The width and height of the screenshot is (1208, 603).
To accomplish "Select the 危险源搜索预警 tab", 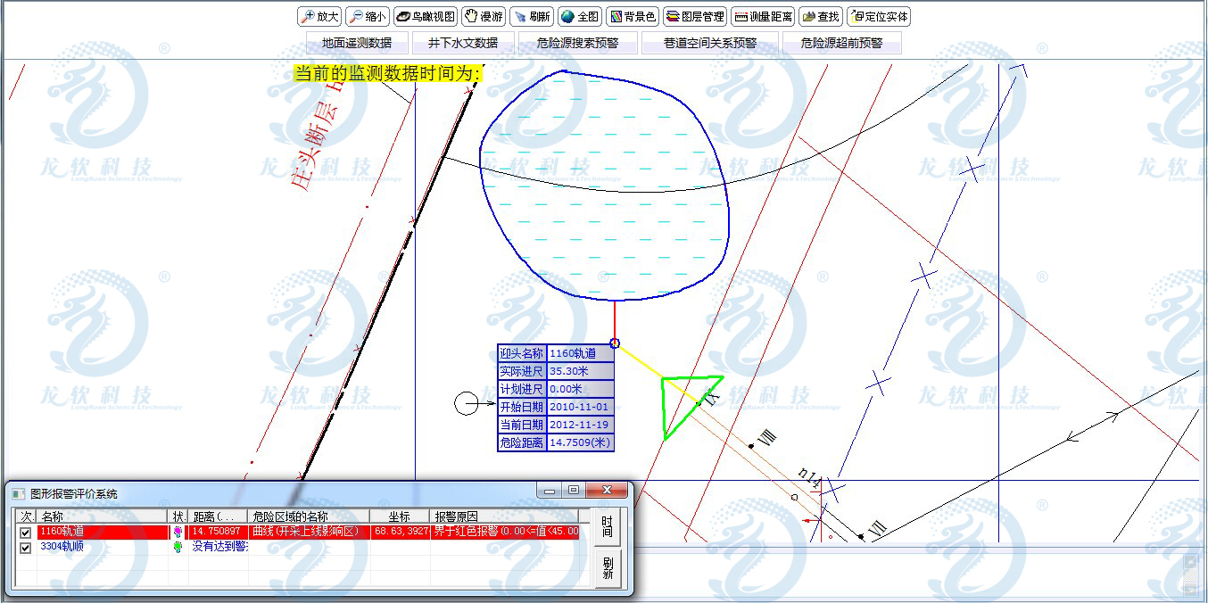I will [577, 43].
